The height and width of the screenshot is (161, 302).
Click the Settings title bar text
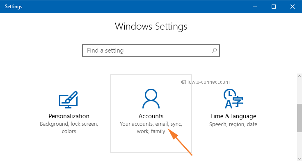(14, 7)
